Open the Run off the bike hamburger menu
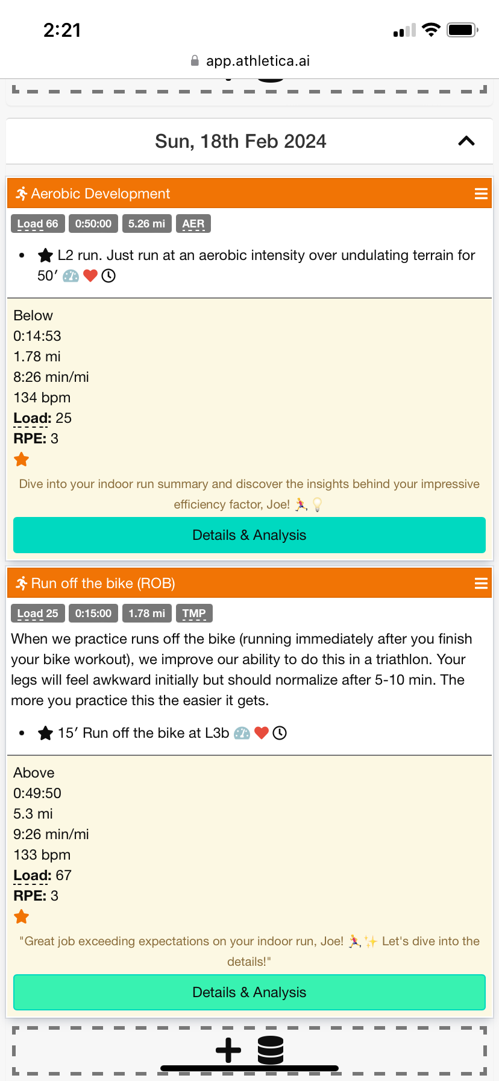499x1081 pixels. tap(481, 583)
